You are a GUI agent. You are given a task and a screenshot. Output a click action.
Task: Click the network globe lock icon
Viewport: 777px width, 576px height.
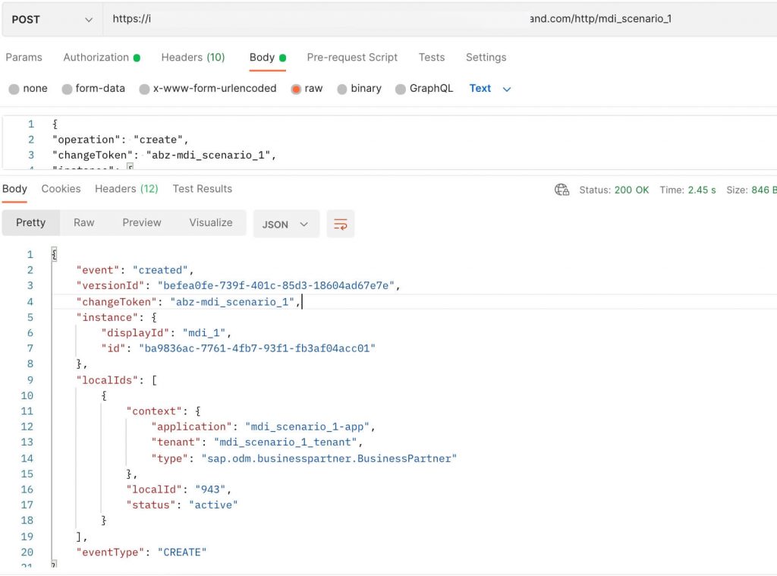click(562, 190)
